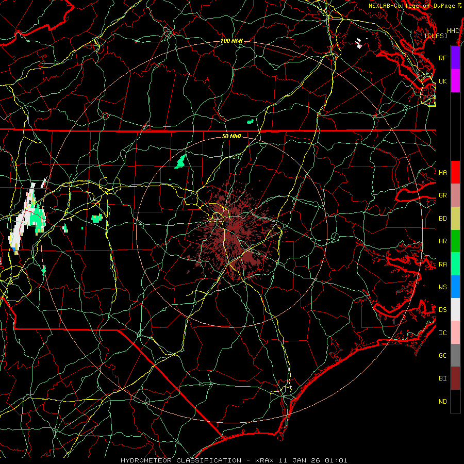This screenshot has height=464, width=464.
Task: Click the 50 NMI range ring label
Action: pyautogui.click(x=231, y=136)
